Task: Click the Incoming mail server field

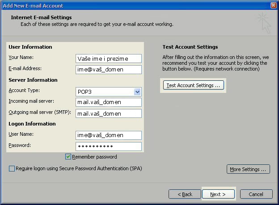Action: (x=109, y=102)
